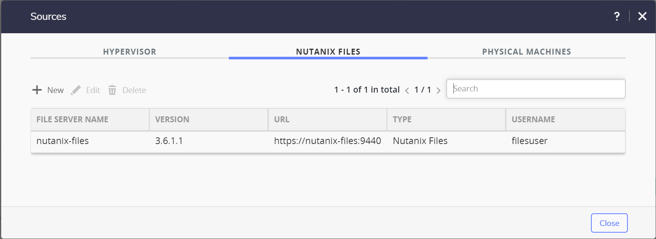The height and width of the screenshot is (239, 656).
Task: Sort by File Server Name column header
Action: [90, 119]
